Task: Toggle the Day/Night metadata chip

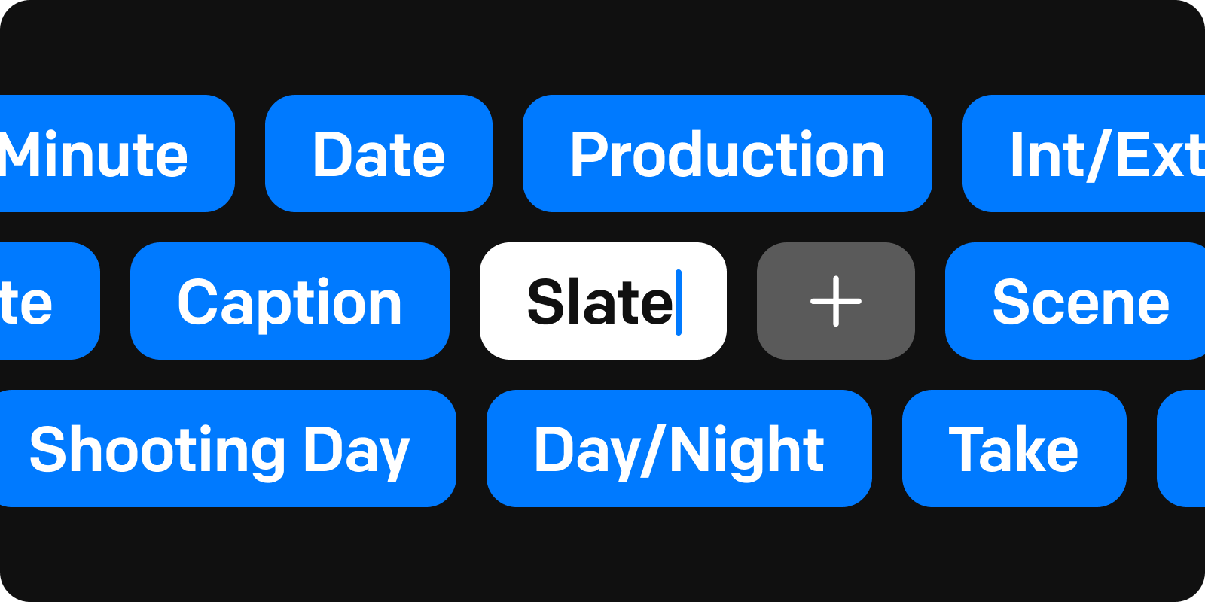Action: [x=679, y=448]
